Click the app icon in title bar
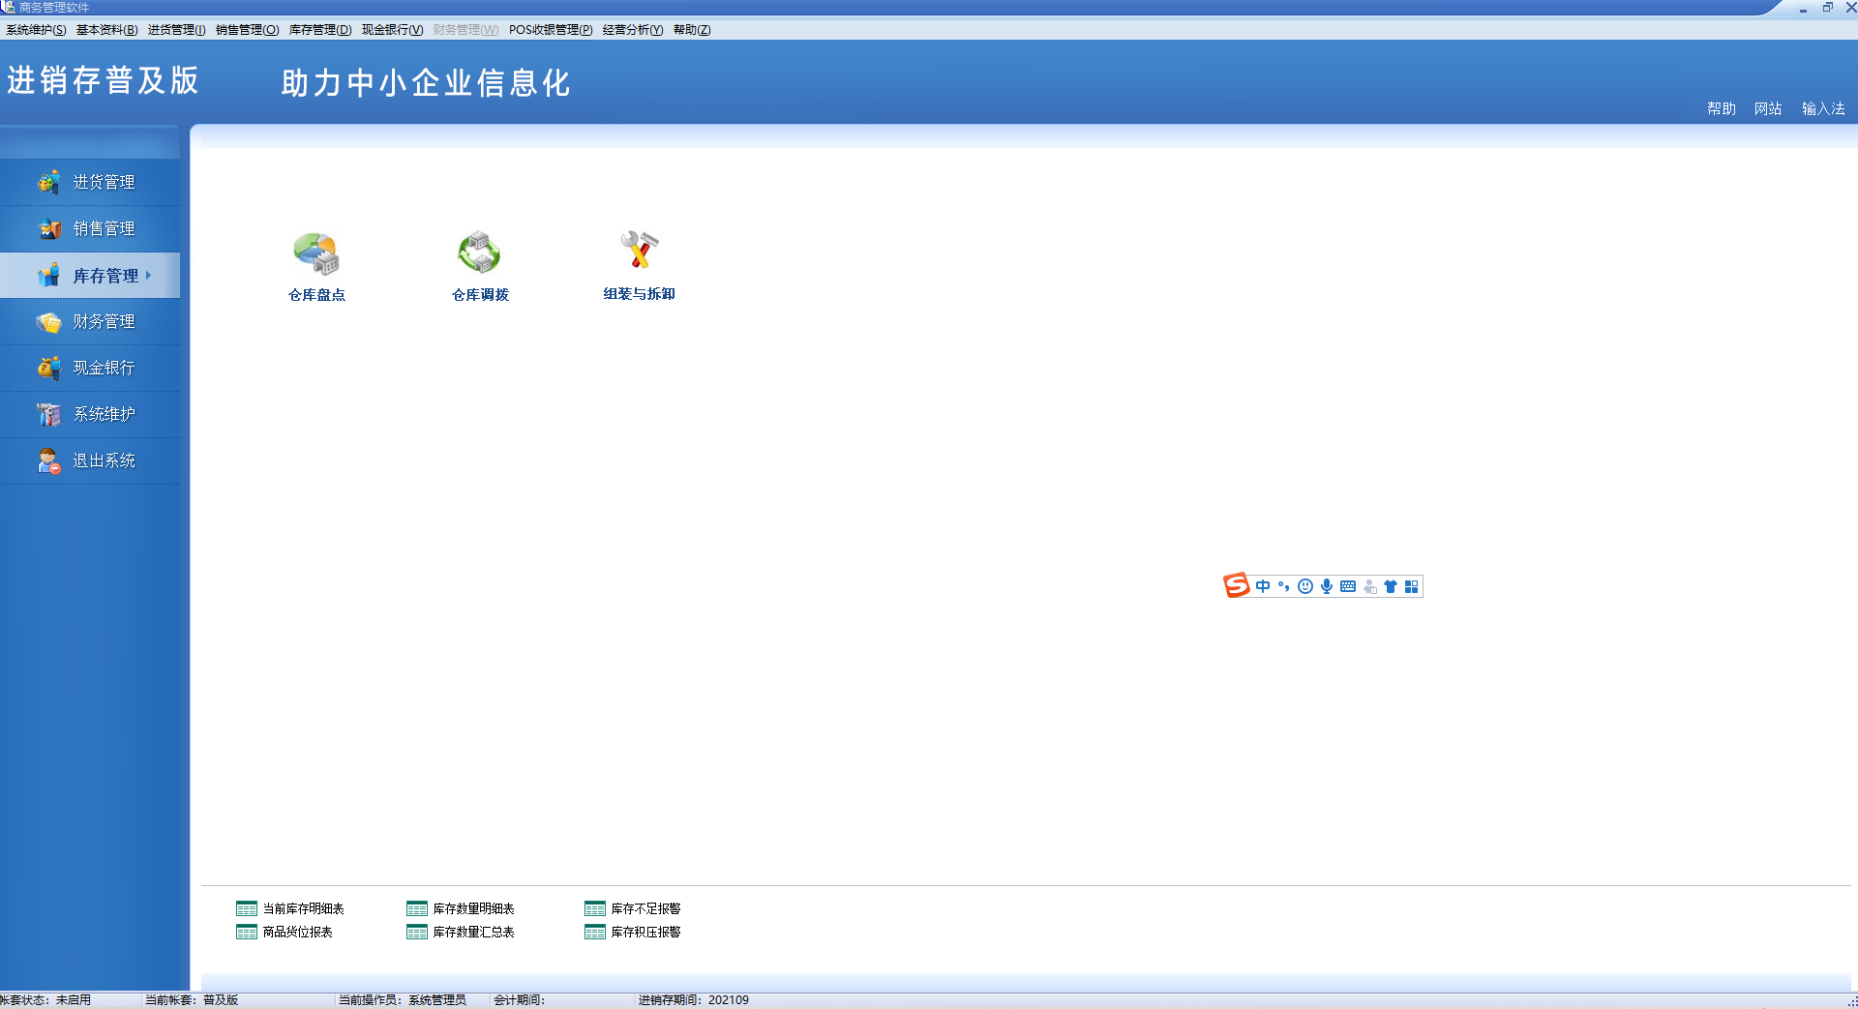Viewport: 1858px width, 1009px height. [8, 7]
